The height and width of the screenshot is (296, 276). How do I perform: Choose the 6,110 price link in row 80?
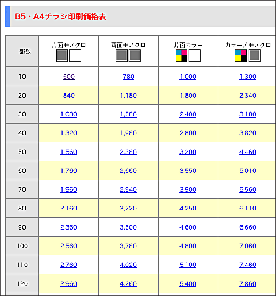coord(247,208)
